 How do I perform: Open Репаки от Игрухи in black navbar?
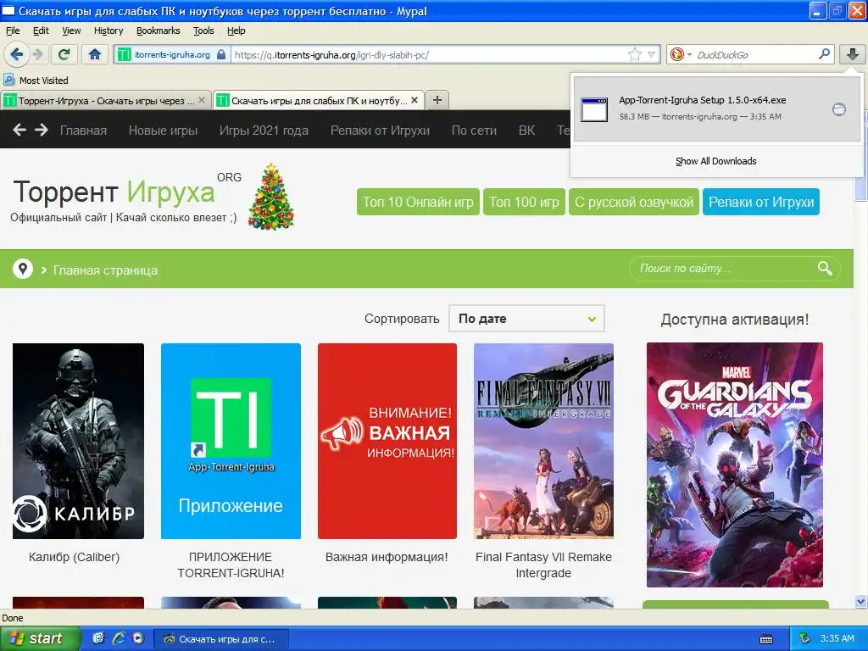coord(381,130)
